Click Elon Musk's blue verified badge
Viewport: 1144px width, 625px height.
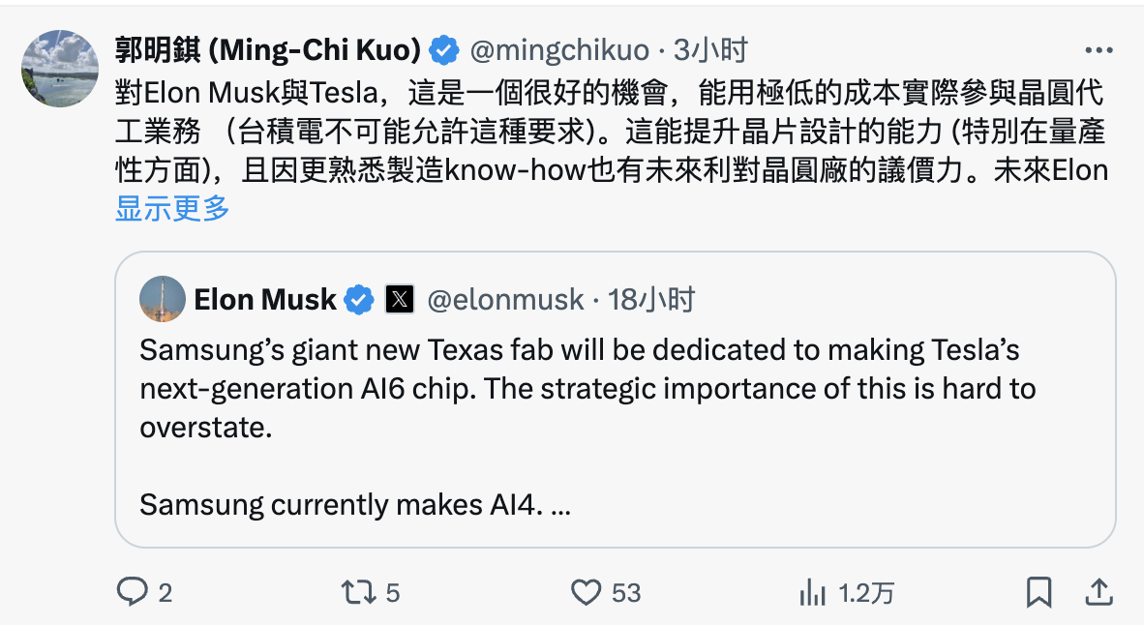tap(358, 300)
